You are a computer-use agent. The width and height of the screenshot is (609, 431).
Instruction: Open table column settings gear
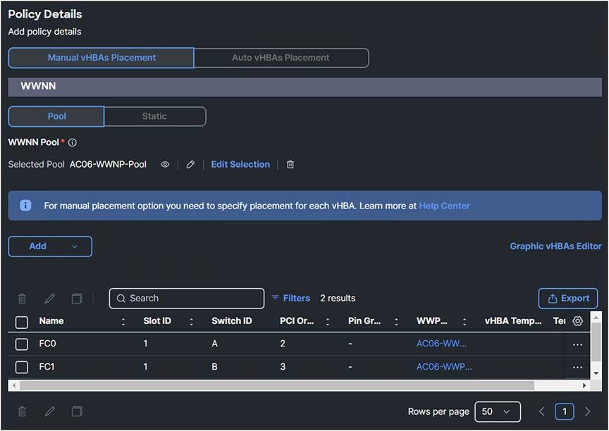point(577,321)
